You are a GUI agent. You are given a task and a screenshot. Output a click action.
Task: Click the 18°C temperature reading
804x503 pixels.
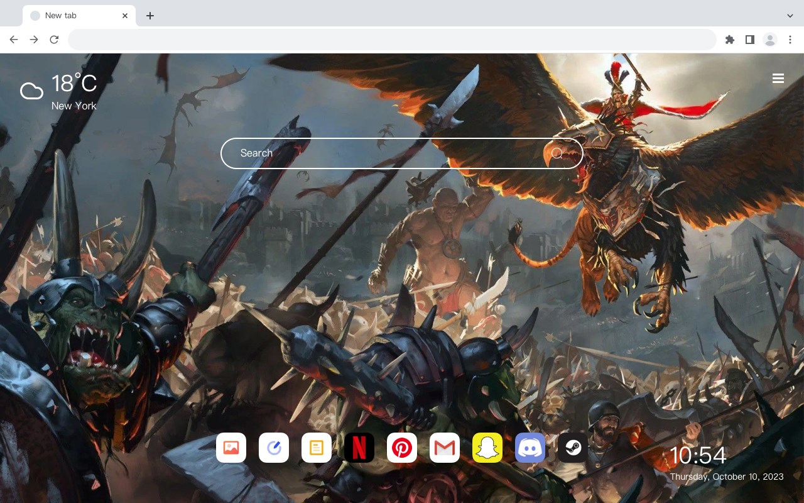[x=74, y=84]
